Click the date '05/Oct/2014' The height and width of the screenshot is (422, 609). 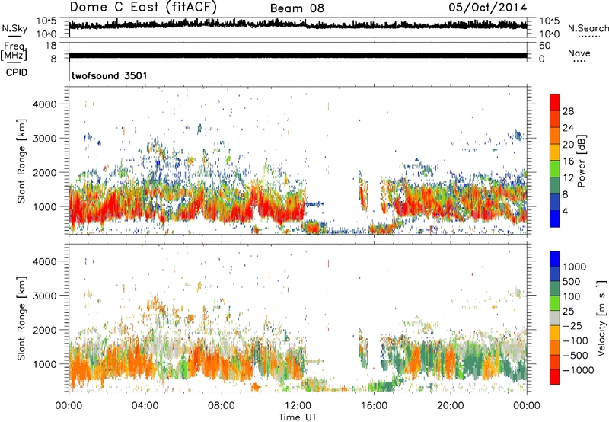(x=488, y=8)
